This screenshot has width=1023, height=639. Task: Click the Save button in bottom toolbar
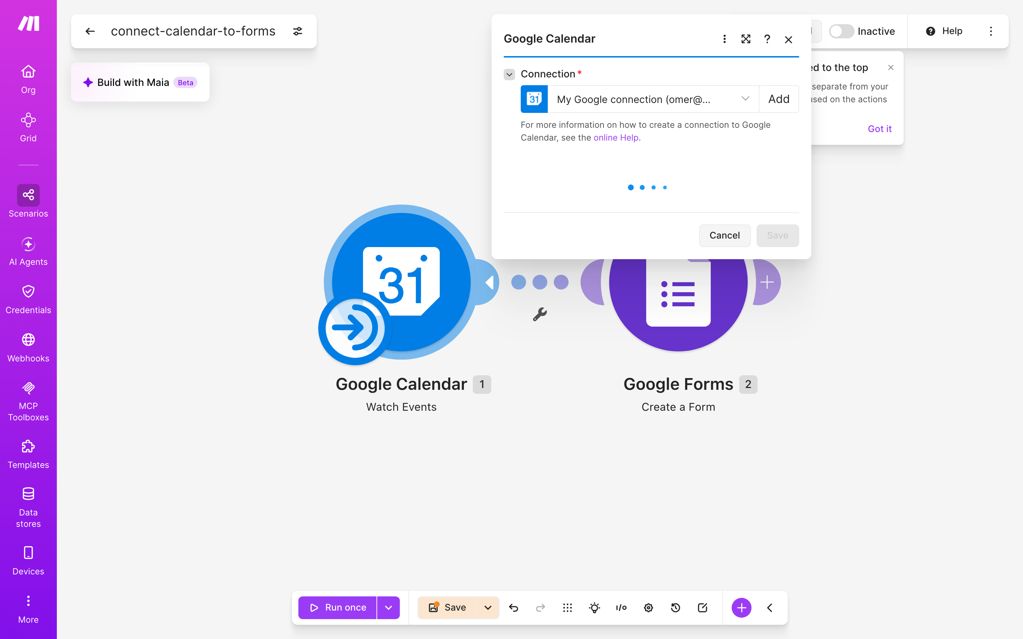[x=447, y=608]
